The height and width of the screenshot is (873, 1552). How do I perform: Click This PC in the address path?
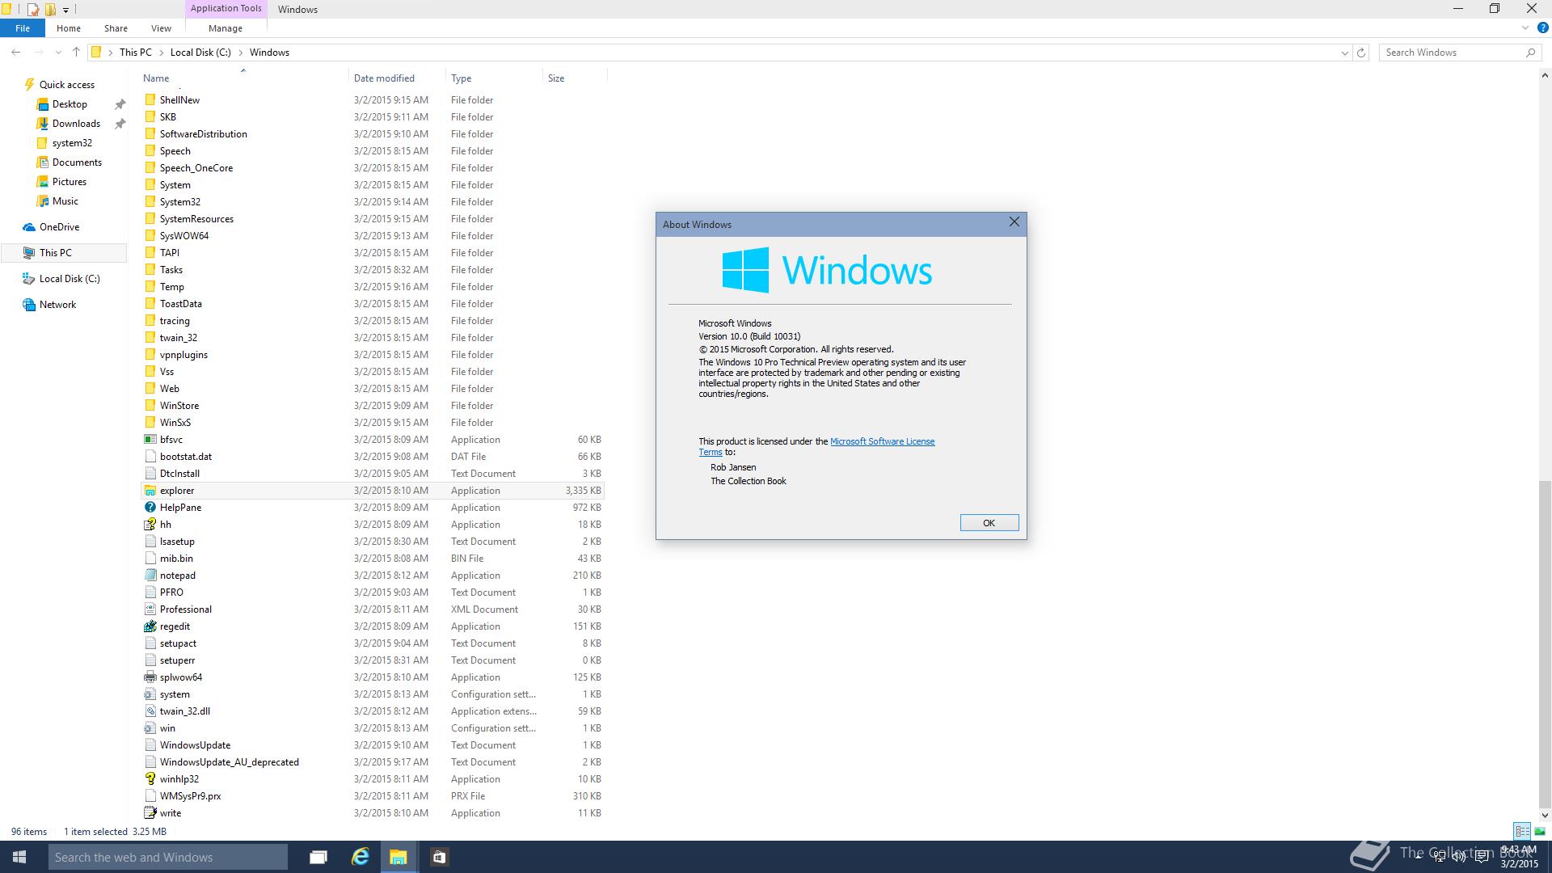[x=135, y=53]
